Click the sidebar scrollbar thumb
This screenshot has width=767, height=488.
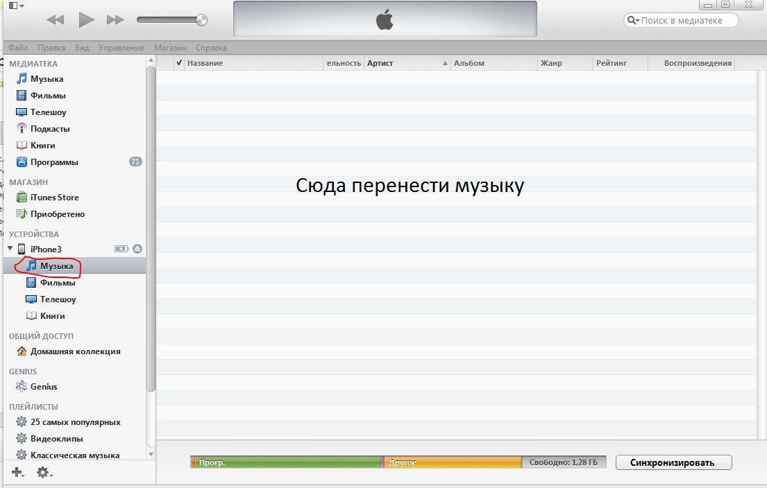point(151,229)
